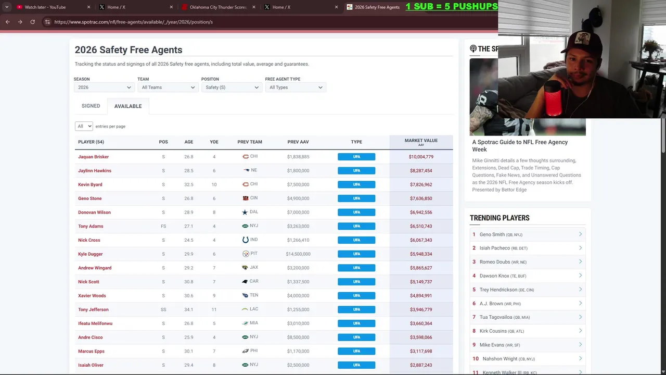Image resolution: width=666 pixels, height=375 pixels.
Task: Expand Isiah Pacheco trending player chevron
Action: pos(580,248)
